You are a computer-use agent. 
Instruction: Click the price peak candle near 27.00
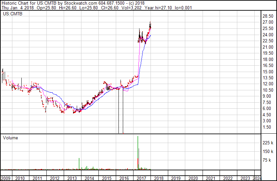[151, 23]
